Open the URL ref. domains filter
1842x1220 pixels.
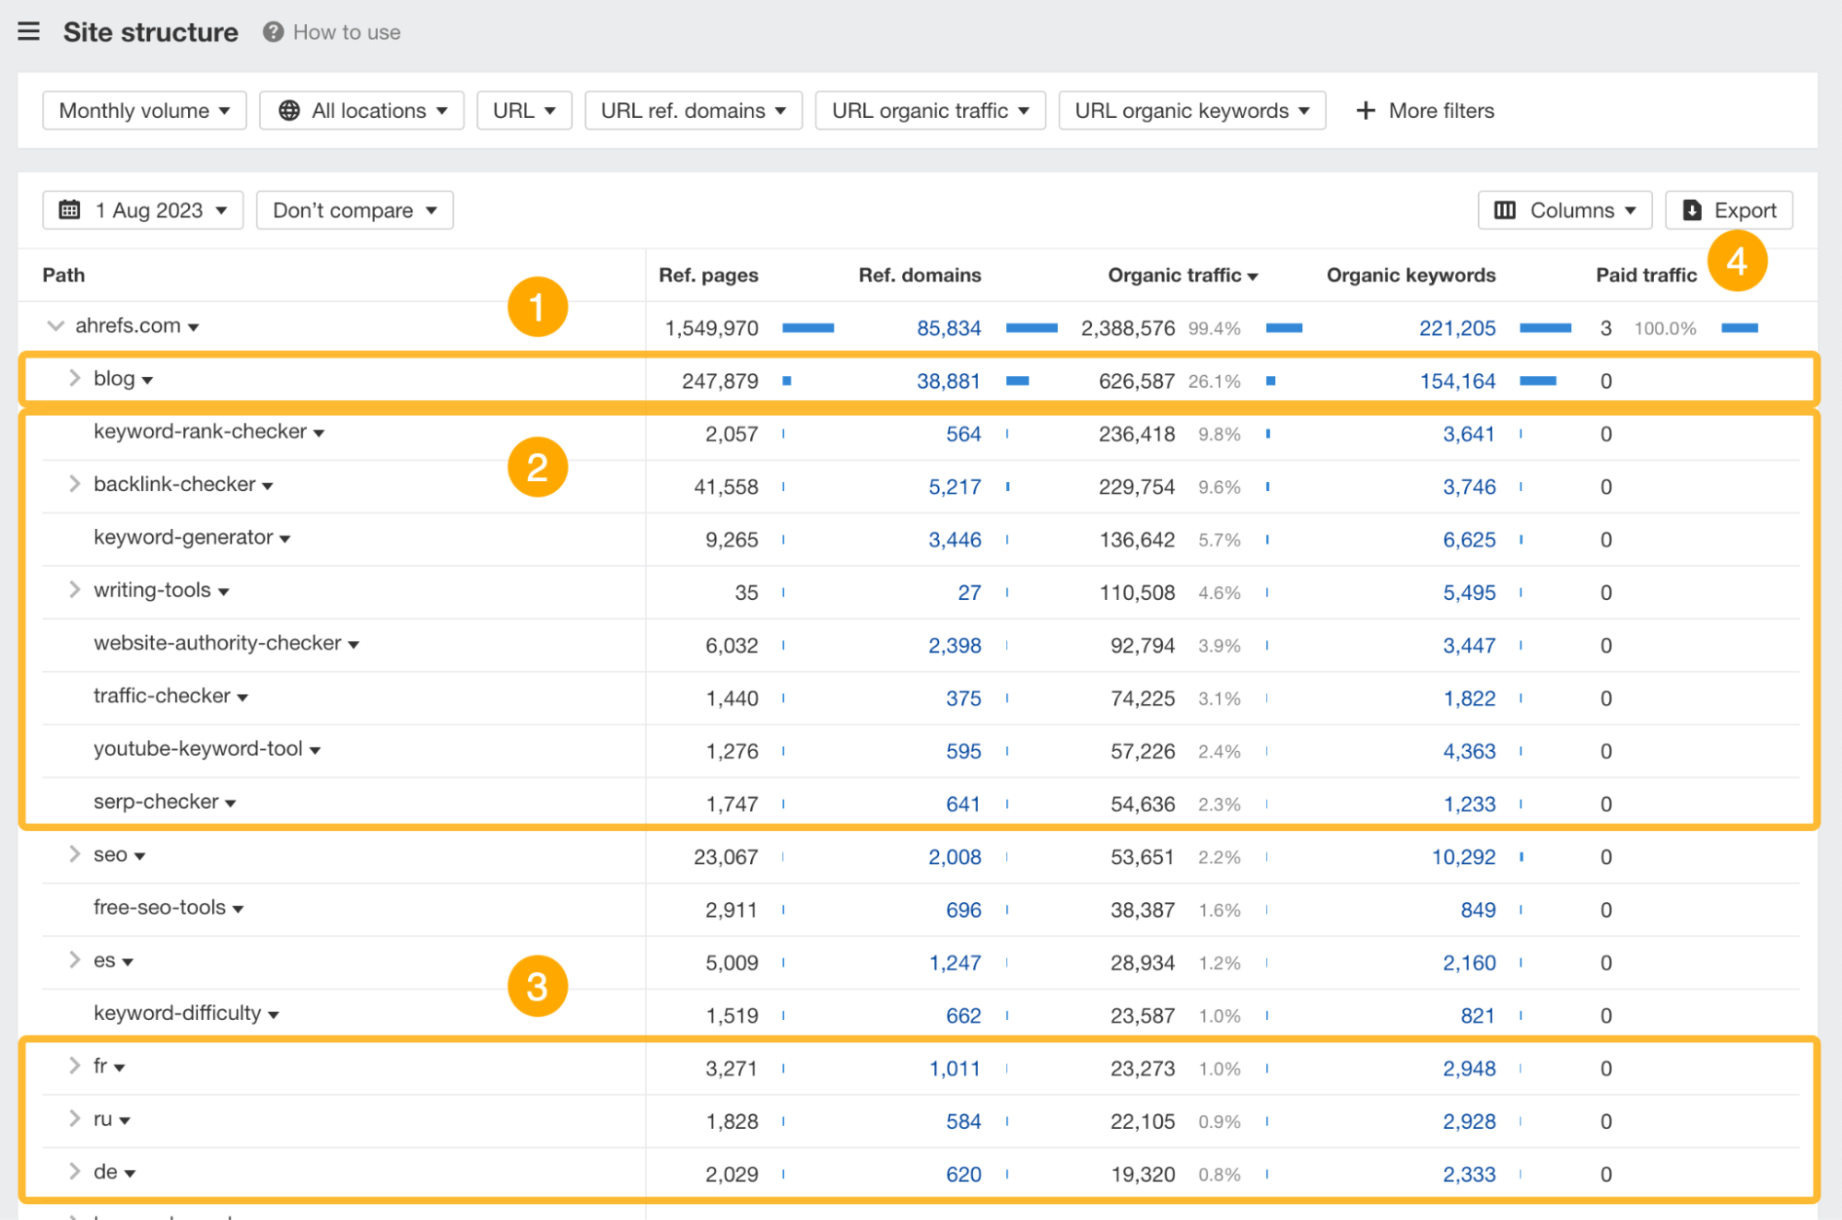click(693, 110)
